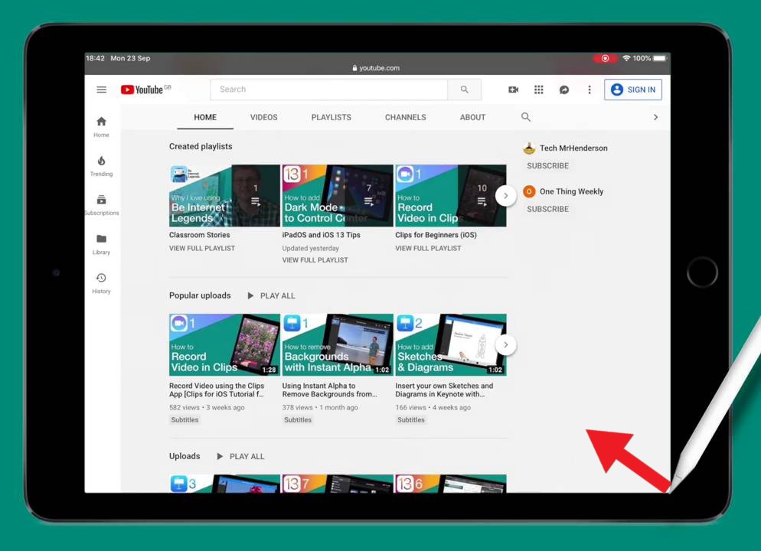Open 'Insert your own Sketches and Diagrams' title
761x551 pixels.
point(444,390)
